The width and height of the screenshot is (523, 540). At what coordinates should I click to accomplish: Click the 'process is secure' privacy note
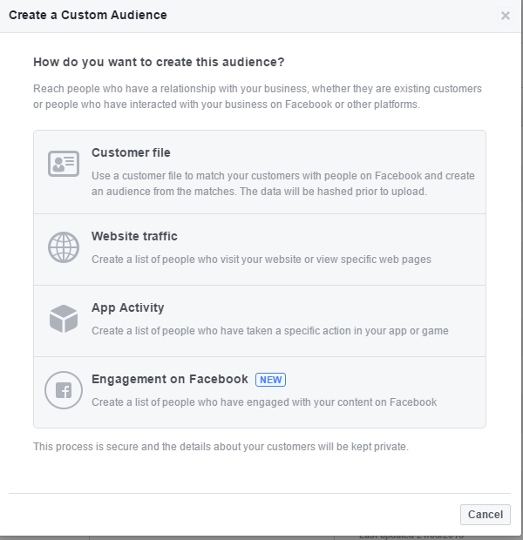coord(220,446)
